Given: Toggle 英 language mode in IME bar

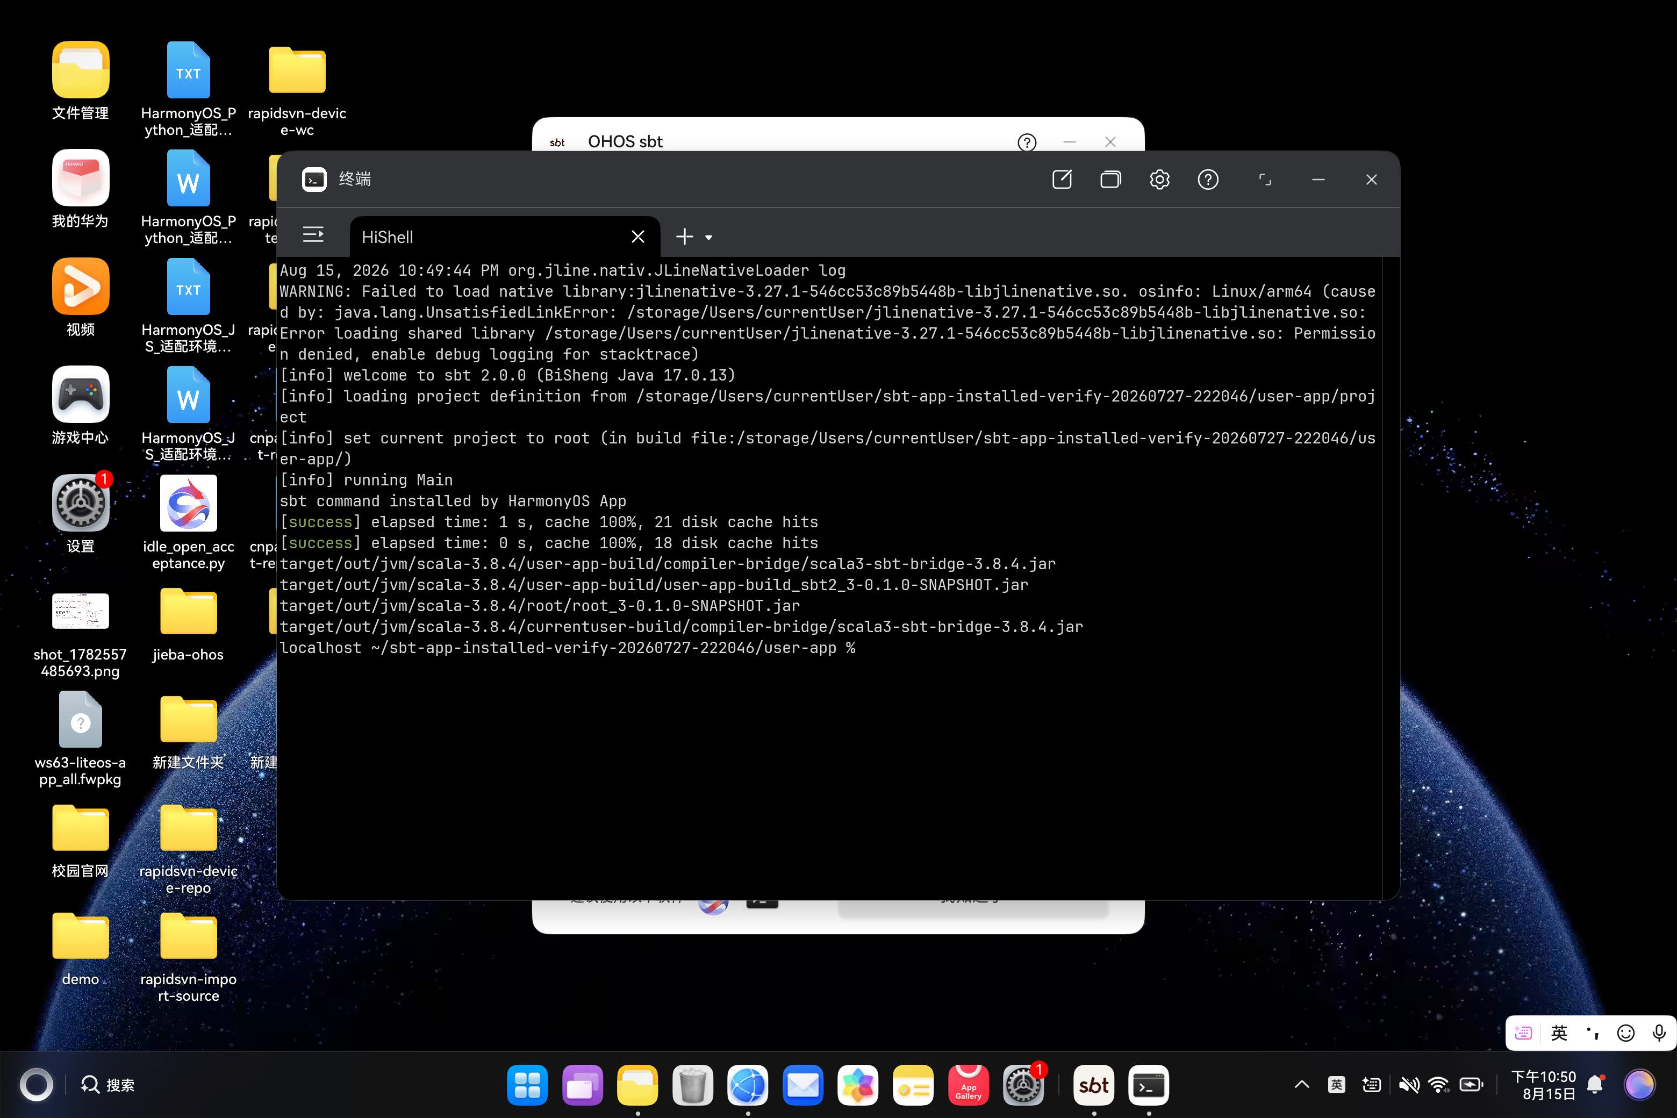Looking at the screenshot, I should [1559, 1033].
